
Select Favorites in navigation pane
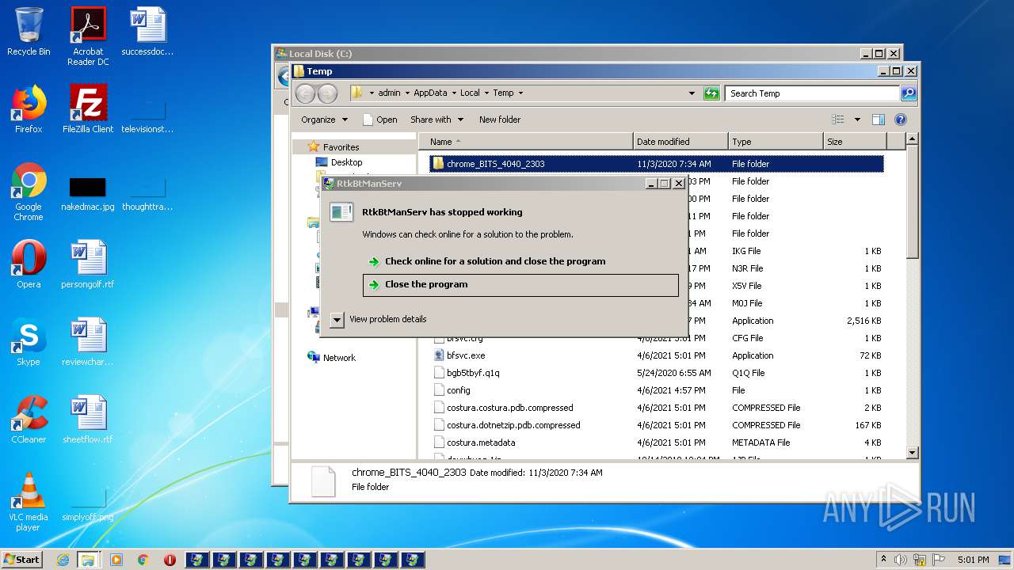click(341, 147)
